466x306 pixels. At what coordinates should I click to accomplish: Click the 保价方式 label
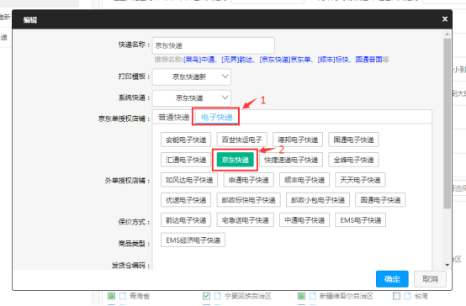pos(135,222)
